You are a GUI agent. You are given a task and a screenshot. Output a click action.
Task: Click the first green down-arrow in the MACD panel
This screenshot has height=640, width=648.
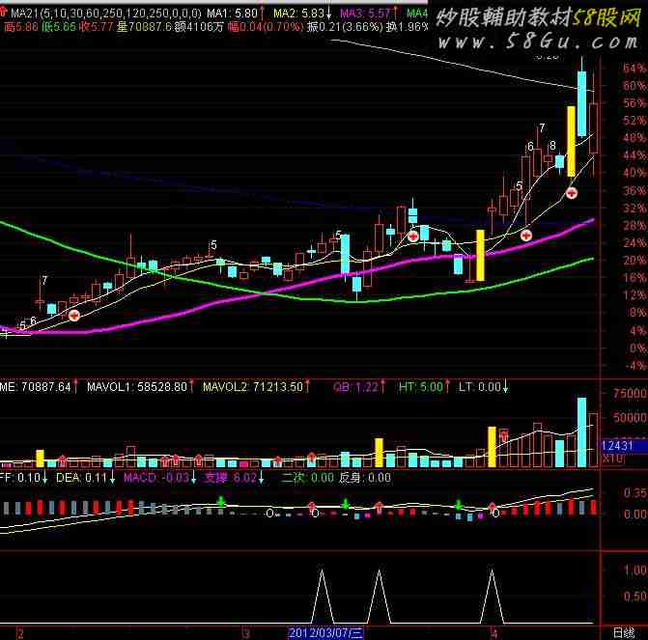pyautogui.click(x=221, y=502)
